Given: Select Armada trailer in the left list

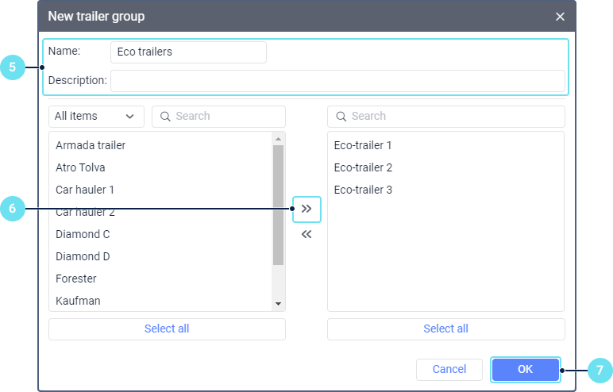Looking at the screenshot, I should tap(91, 145).
